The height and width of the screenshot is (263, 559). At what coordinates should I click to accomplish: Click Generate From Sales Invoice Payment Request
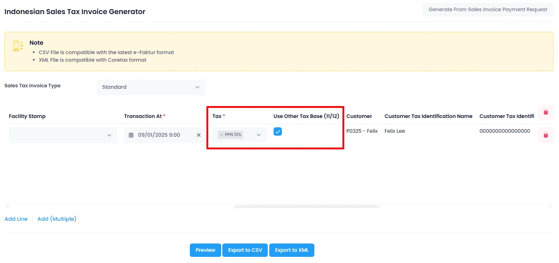coord(488,10)
